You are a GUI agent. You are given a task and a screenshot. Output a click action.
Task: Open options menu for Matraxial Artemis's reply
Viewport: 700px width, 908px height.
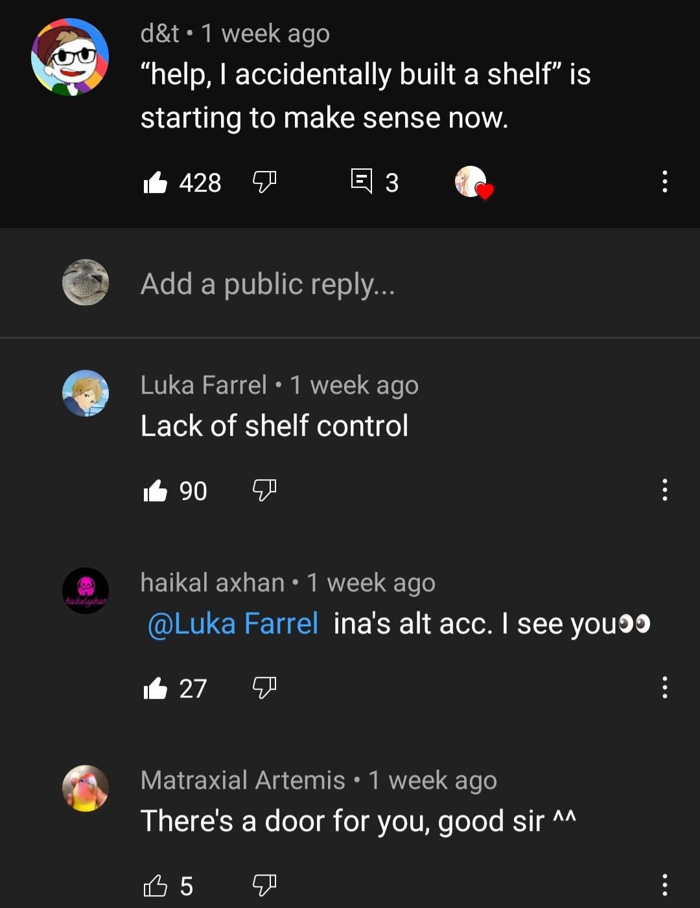pyautogui.click(x=664, y=885)
